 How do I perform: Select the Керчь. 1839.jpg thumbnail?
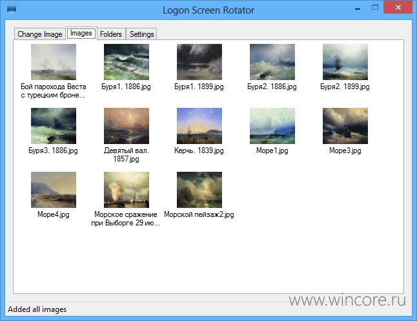coord(199,126)
